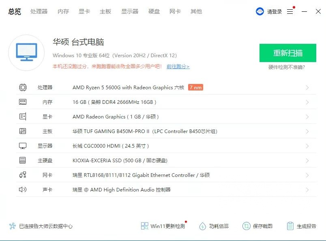This screenshot has width=326, height=241.
Task: Click the speaker icon beside 声卡
Action: (23, 189)
